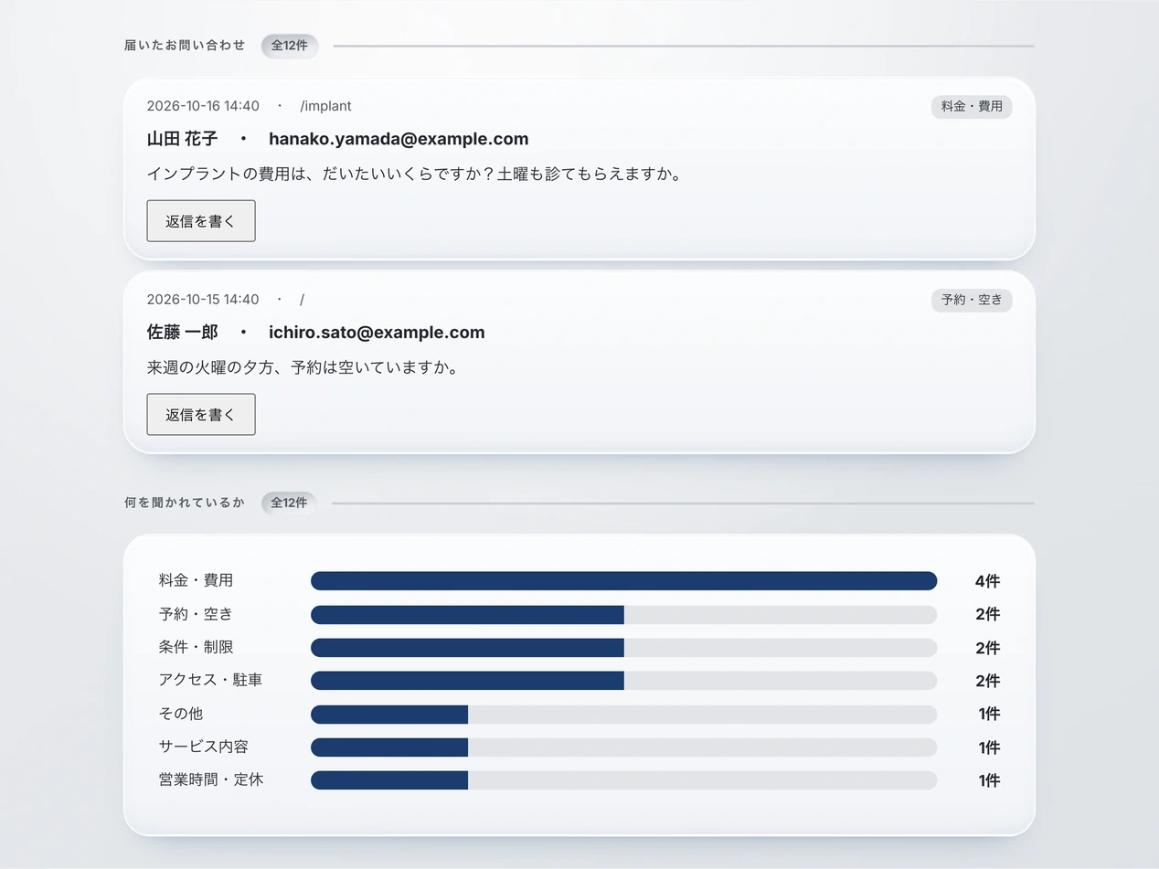Click the 何を聞かれているか section heading
The height and width of the screenshot is (869, 1159).
[185, 503]
